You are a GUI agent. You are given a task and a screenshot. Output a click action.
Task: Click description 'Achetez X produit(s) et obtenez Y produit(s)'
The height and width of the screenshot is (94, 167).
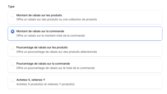pyautogui.click(x=45, y=84)
